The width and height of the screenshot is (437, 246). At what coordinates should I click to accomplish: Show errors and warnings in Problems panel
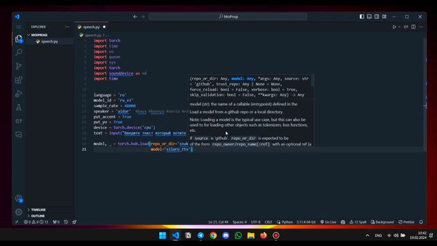tap(36, 222)
